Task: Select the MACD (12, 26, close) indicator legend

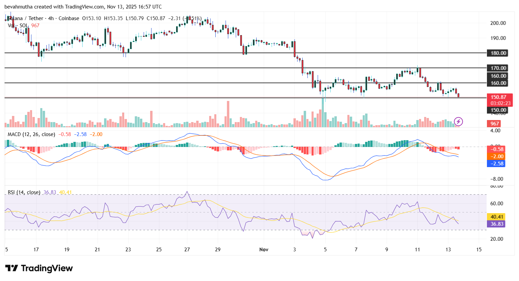Action: (31, 134)
